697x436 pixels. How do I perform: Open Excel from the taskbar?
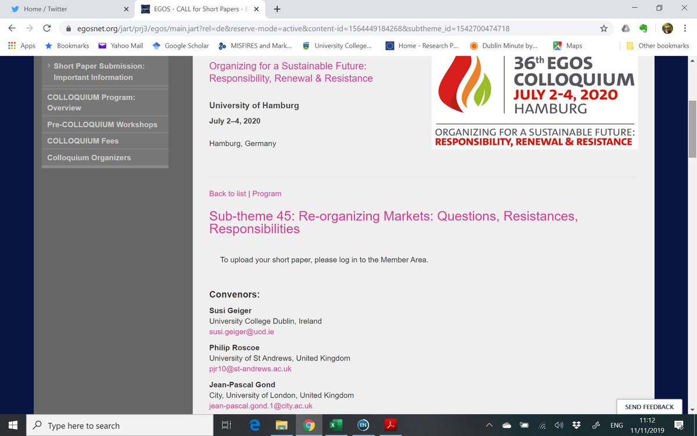pyautogui.click(x=335, y=426)
